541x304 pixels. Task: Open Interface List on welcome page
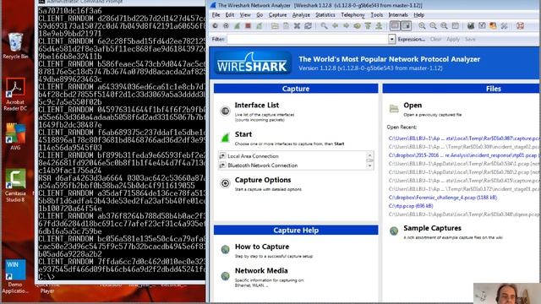[x=257, y=105]
